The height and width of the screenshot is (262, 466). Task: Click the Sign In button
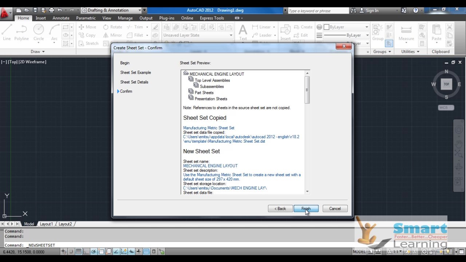[x=369, y=11]
